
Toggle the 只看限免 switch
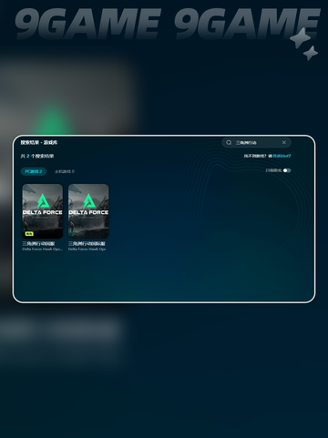(x=287, y=170)
